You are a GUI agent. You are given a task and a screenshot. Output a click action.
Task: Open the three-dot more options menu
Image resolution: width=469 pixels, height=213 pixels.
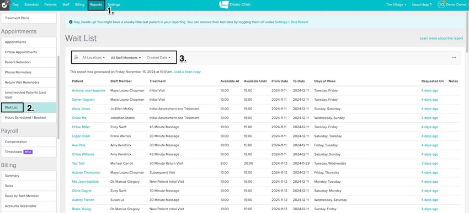tap(454, 57)
